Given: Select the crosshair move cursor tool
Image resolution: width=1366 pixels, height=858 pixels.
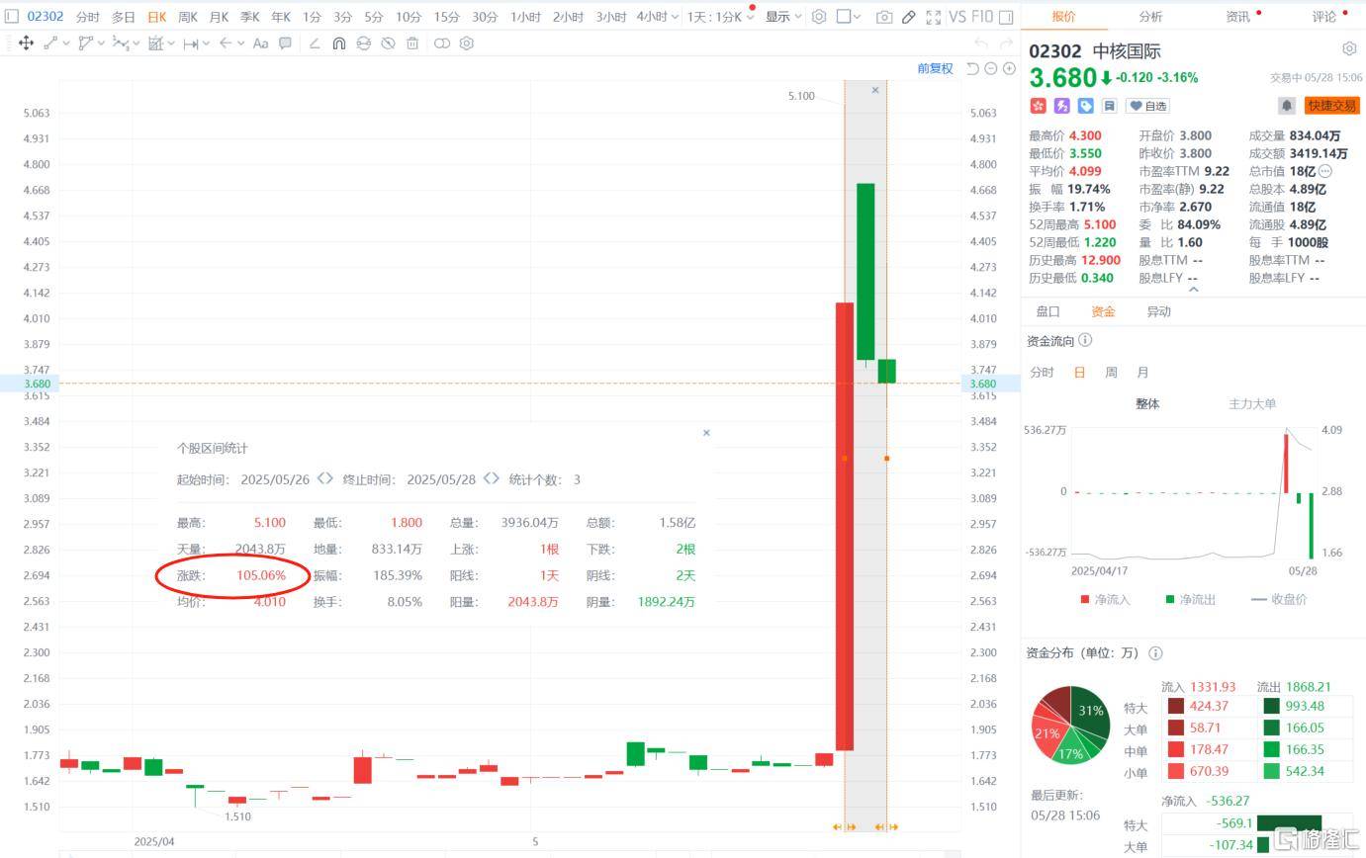Looking at the screenshot, I should point(26,43).
